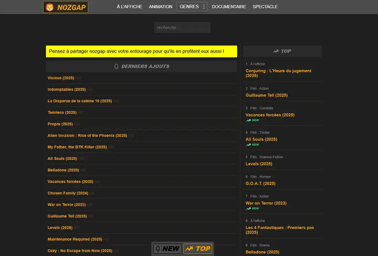Screen dimensions: 378x256
Task: Switch to the NEW list view
Action: pyautogui.click(x=167, y=248)
